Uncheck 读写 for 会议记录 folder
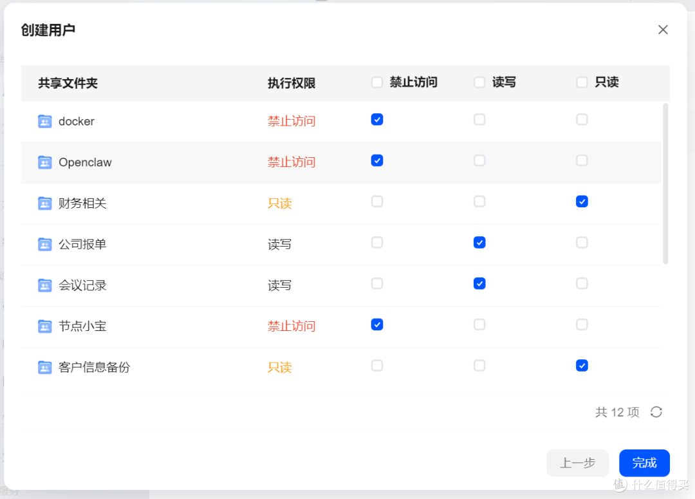The width and height of the screenshot is (695, 499). point(479,283)
